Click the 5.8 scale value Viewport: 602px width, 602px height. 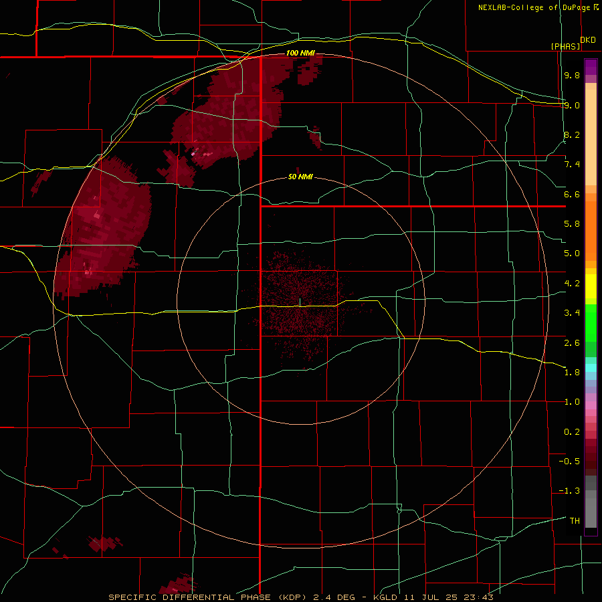[572, 224]
